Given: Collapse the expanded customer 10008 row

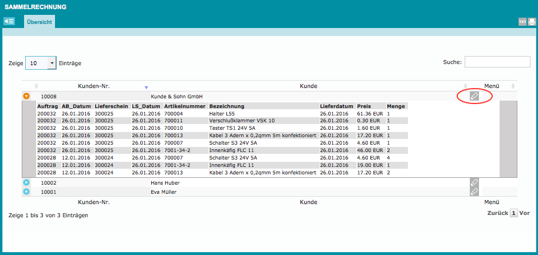Looking at the screenshot, I should (26, 96).
